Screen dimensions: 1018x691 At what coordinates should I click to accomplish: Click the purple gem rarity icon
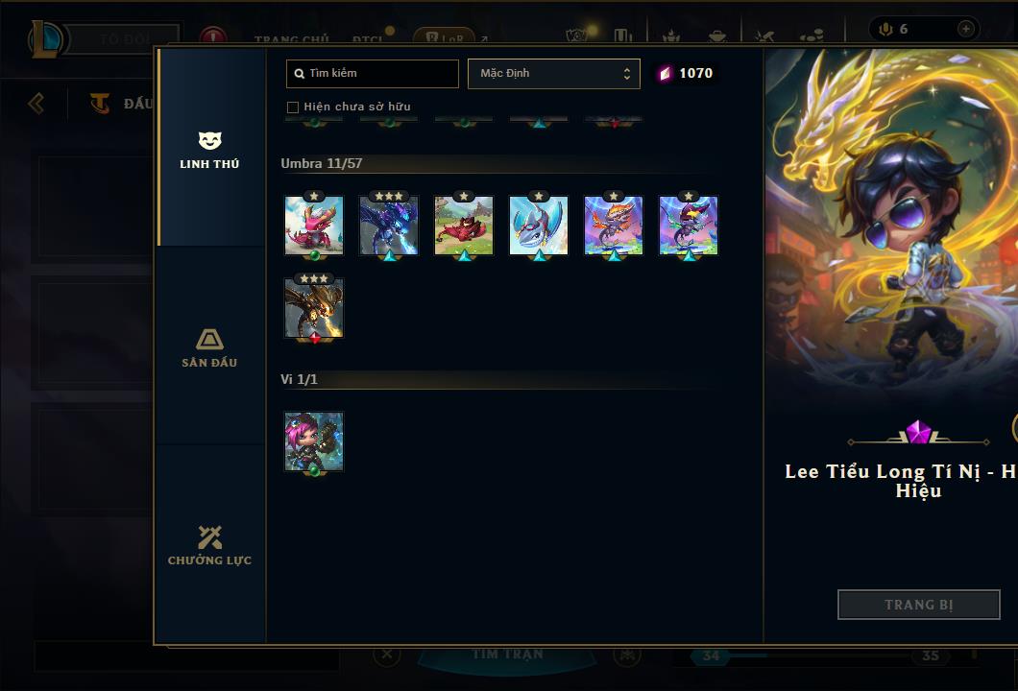point(919,432)
